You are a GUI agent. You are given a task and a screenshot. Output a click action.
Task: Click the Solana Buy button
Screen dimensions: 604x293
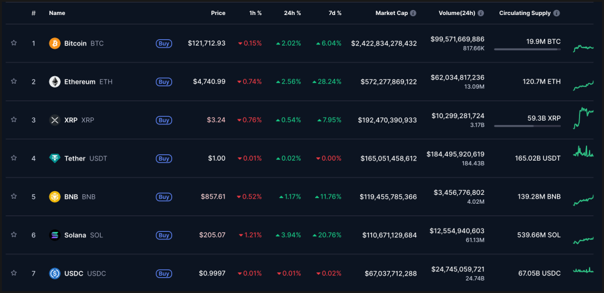point(164,235)
